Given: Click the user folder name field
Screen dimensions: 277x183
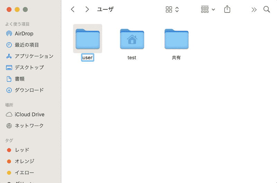Looking at the screenshot, I should click(88, 58).
